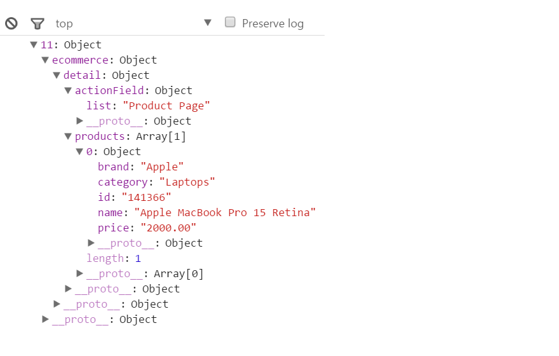Expand the '__proto__: Array[0]' node
This screenshot has height=356, width=559.
pos(79,273)
